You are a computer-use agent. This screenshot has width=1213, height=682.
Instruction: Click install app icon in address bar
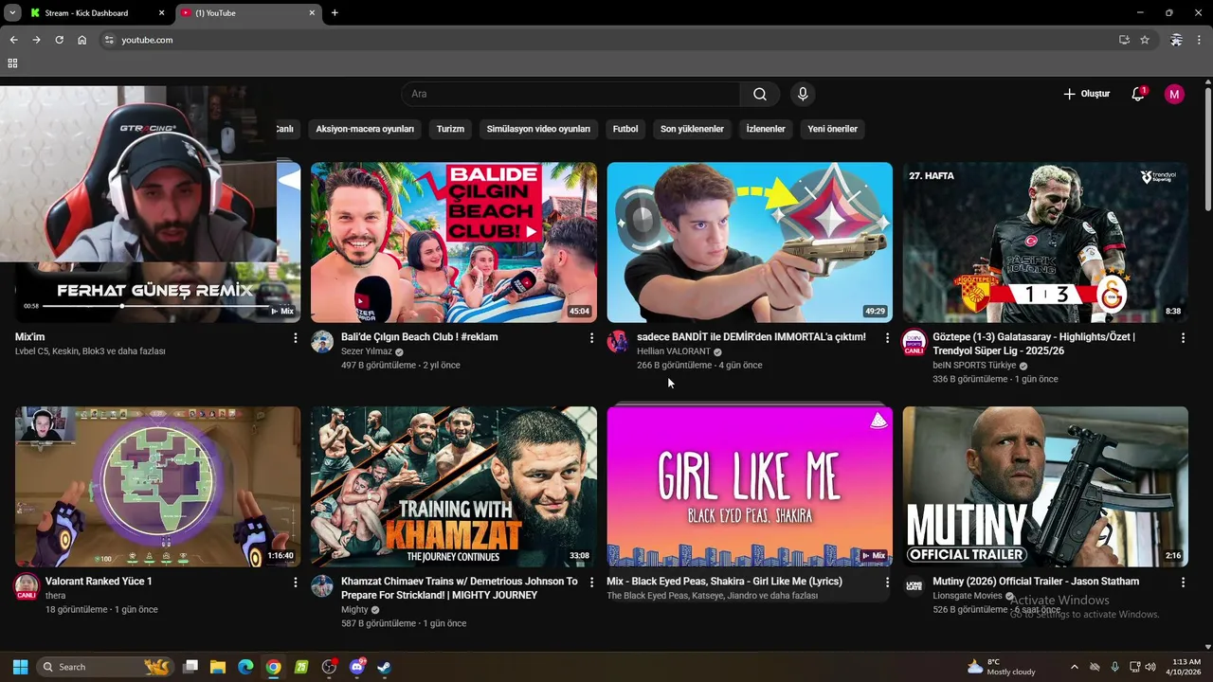coord(1124,40)
